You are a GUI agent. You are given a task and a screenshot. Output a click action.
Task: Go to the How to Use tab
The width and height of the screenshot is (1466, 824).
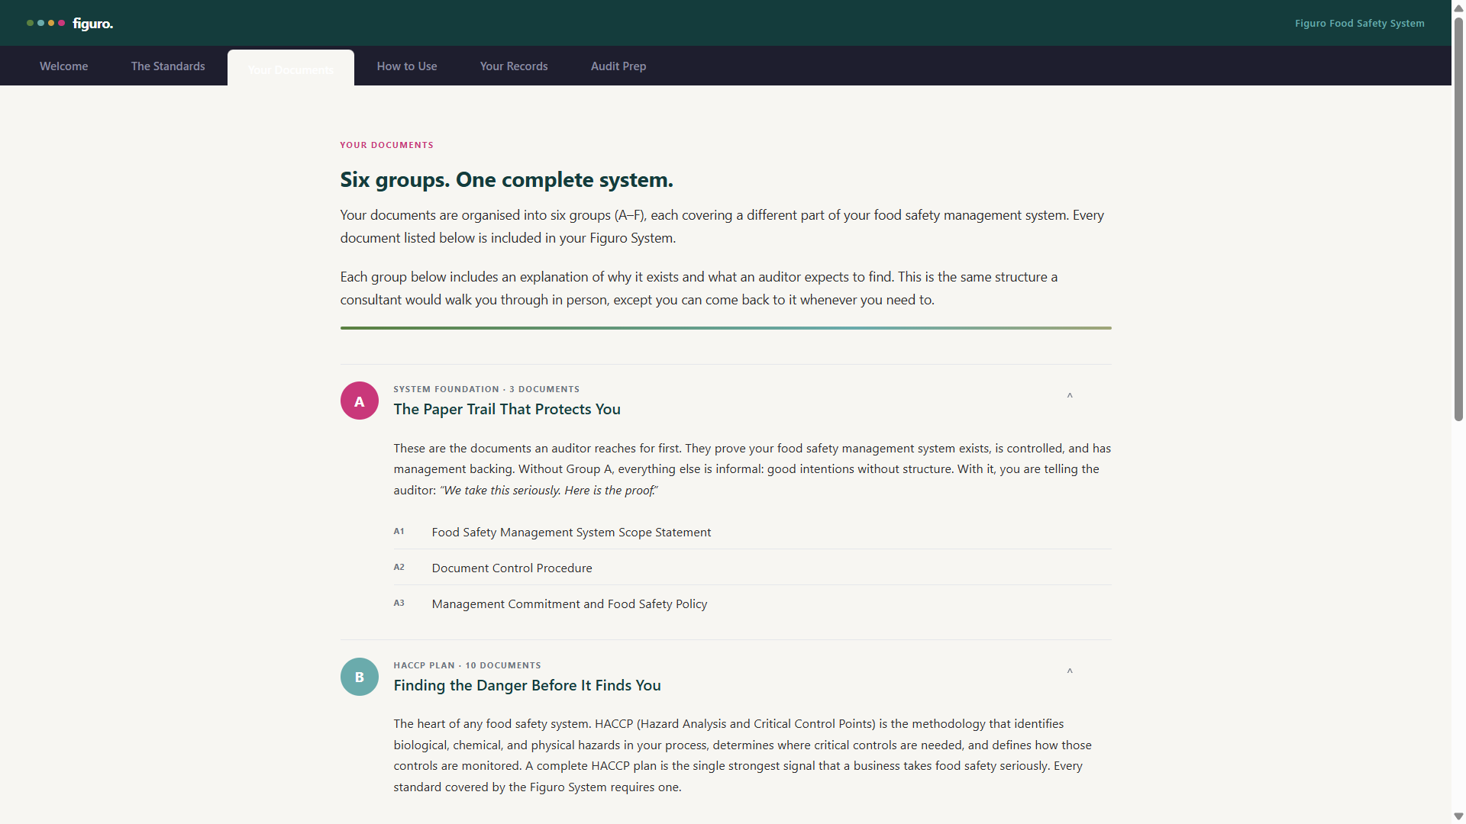pos(407,66)
